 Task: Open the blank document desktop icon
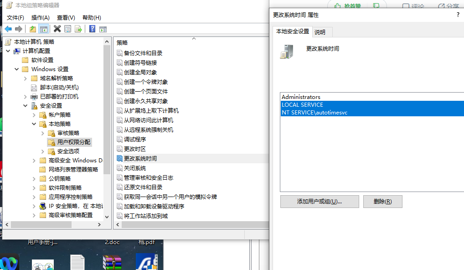pyautogui.click(x=77, y=262)
